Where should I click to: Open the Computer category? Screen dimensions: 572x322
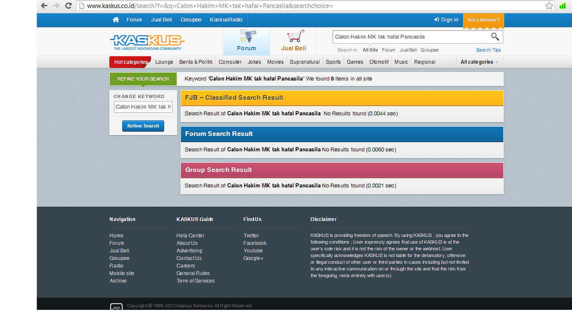[x=230, y=62]
